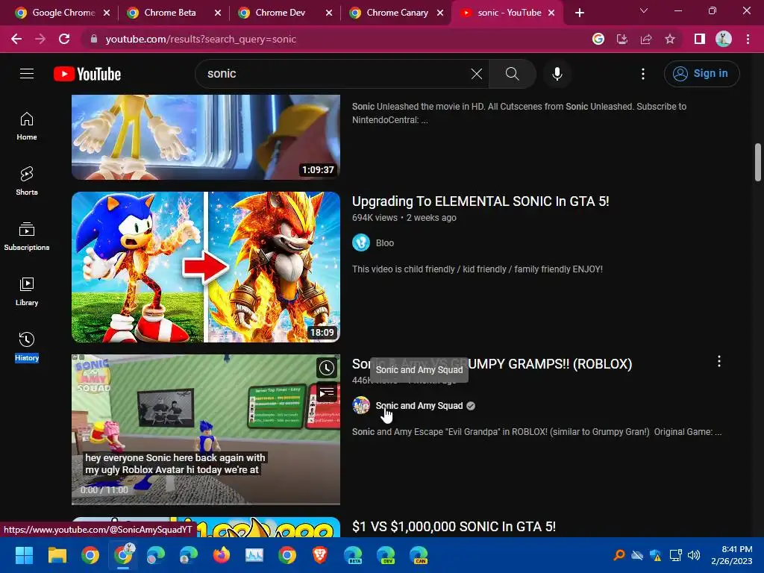Open Shorts in the sidebar
Image resolution: width=764 pixels, height=573 pixels.
[x=27, y=181]
